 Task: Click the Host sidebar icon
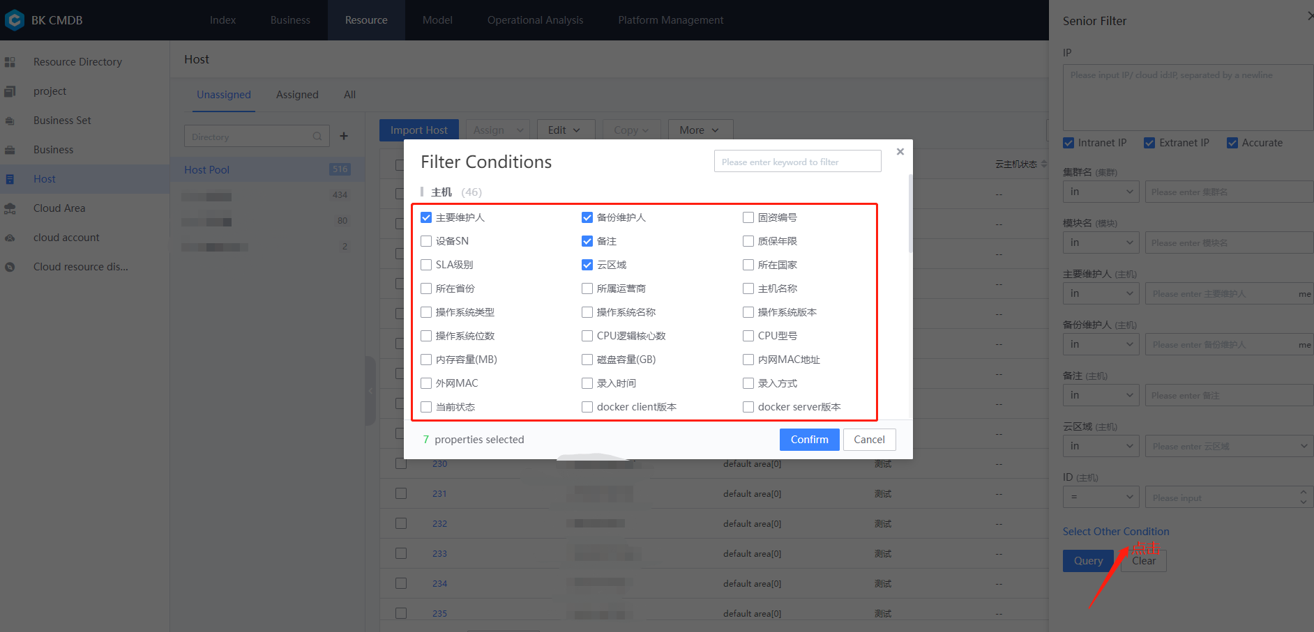(x=10, y=179)
